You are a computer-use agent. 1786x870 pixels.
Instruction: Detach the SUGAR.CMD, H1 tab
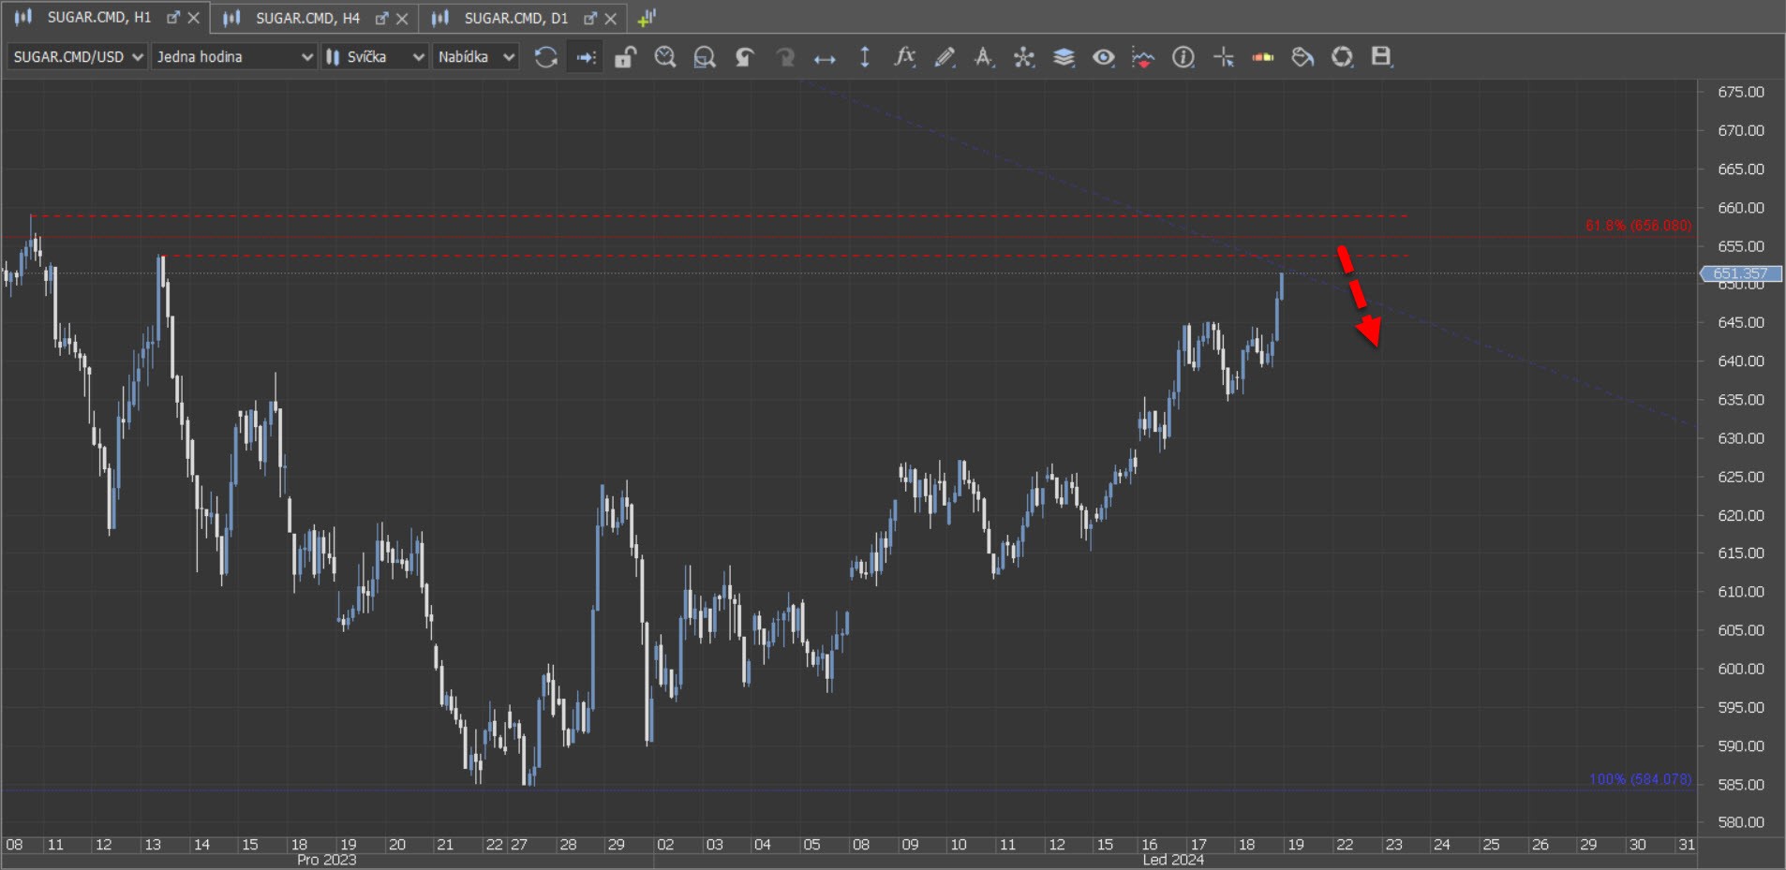pos(172,18)
